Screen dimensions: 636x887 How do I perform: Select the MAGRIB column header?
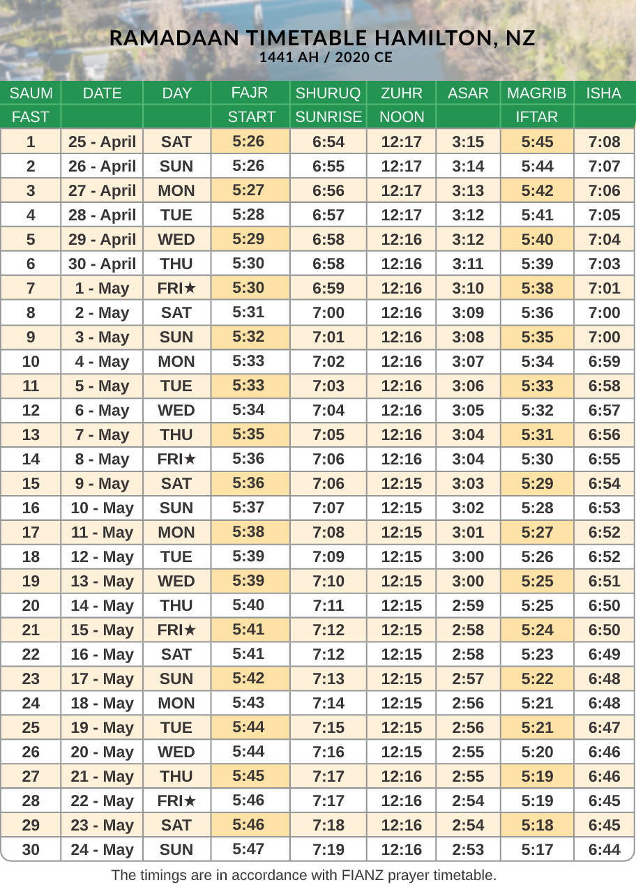pos(537,93)
